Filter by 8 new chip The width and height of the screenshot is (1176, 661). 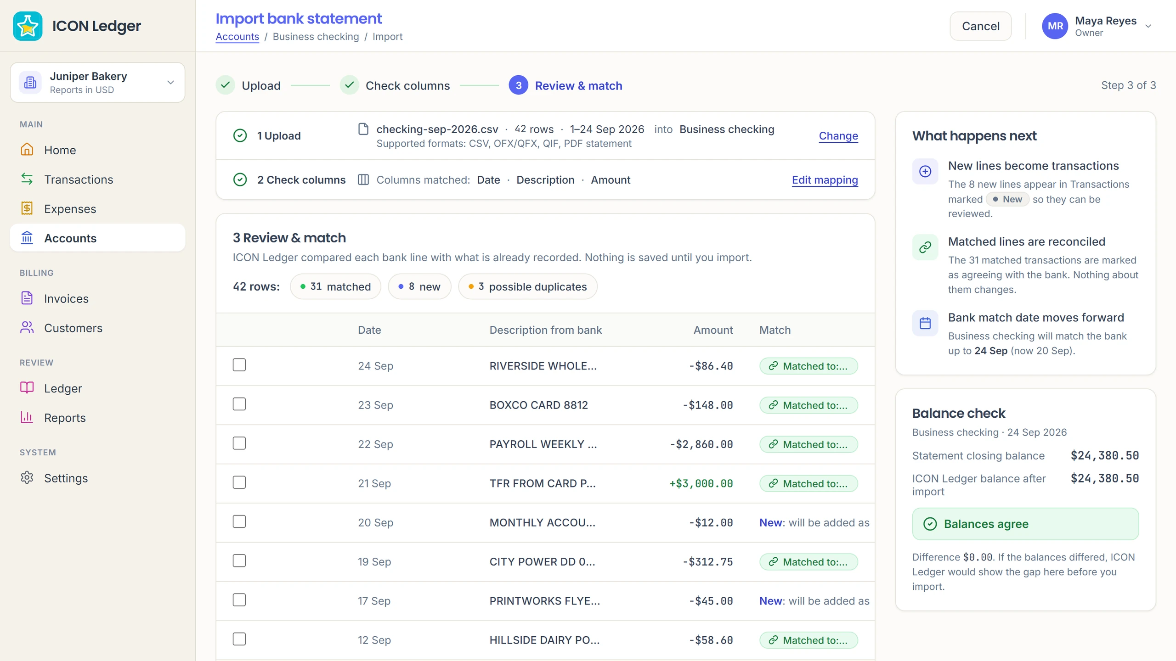(x=419, y=286)
